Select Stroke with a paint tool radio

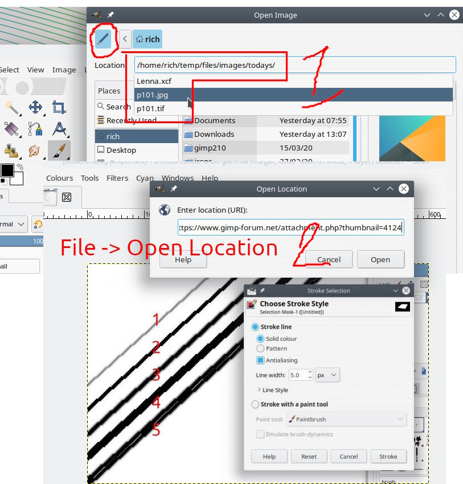coord(255,404)
